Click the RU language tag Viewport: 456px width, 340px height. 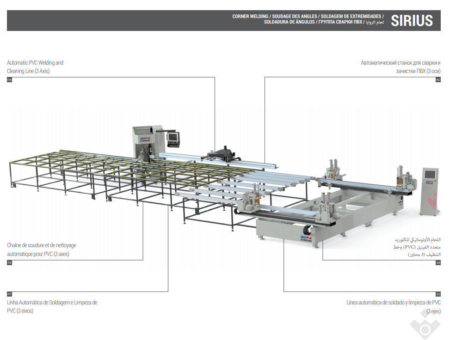(x=438, y=80)
